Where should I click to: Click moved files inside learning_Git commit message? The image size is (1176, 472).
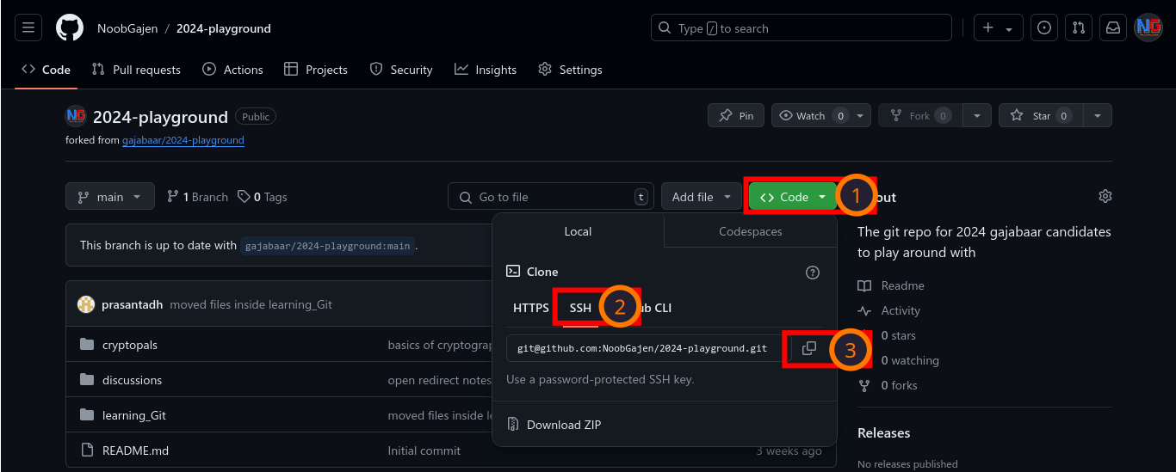[x=251, y=304]
